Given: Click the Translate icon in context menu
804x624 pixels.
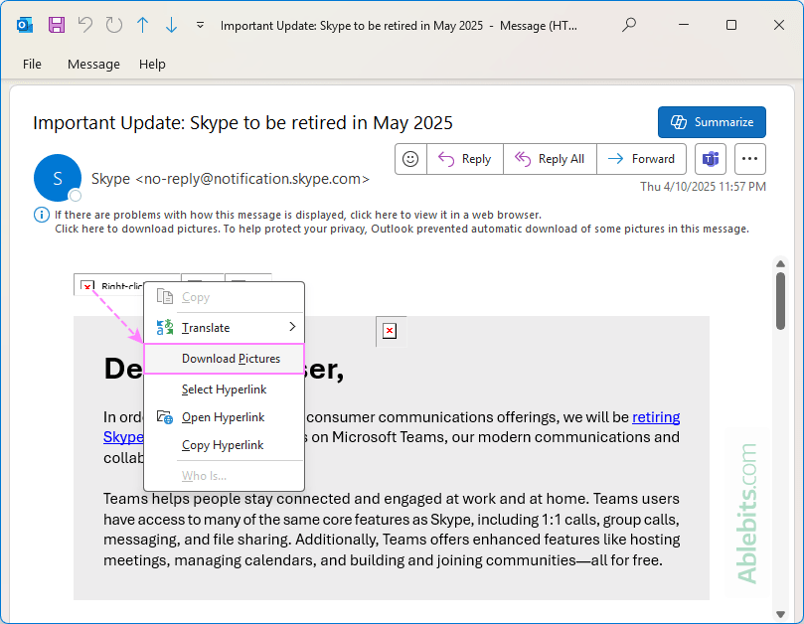Looking at the screenshot, I should [x=165, y=327].
